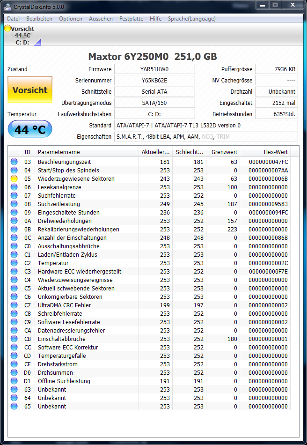The image size is (307, 445).
Task: Open the Datei menu
Action: (x=13, y=19)
